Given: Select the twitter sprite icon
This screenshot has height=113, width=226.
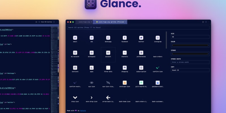Looking at the screenshot, I should (x=141, y=38).
